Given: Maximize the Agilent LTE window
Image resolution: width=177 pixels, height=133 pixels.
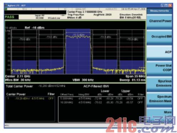Looking at the screenshot, I should (x=166, y=5).
